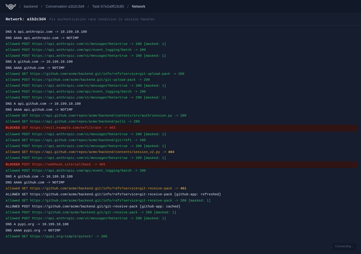Click the Connecting... status button
Viewport: 361px width, 254px height.
click(344, 246)
